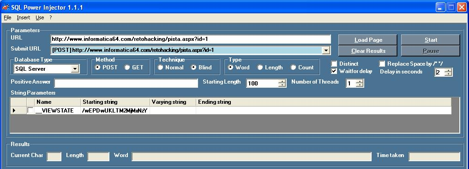
Task: Select the Length type radio button
Action: coord(260,68)
